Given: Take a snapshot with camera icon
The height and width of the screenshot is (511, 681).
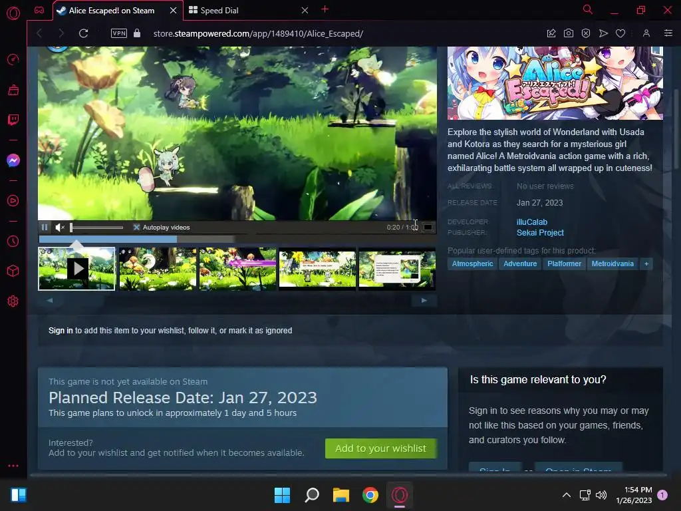Looking at the screenshot, I should [x=569, y=33].
